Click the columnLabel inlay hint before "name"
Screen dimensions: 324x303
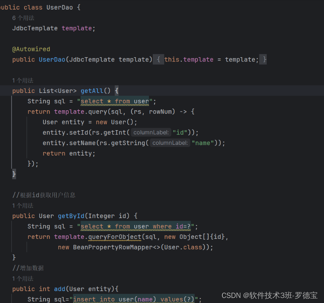click(170, 142)
